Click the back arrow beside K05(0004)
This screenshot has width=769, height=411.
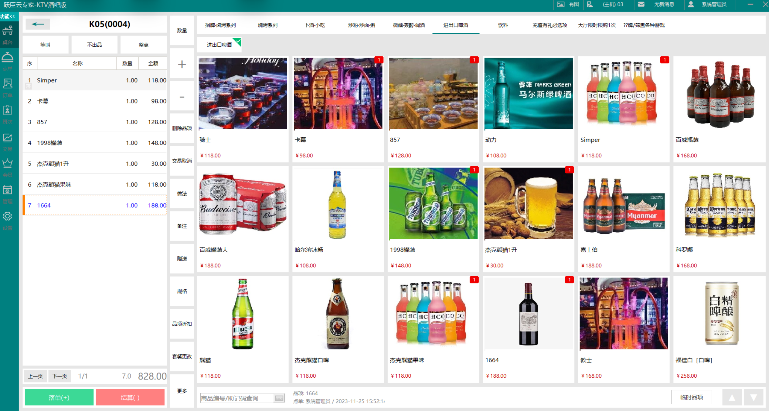[38, 24]
